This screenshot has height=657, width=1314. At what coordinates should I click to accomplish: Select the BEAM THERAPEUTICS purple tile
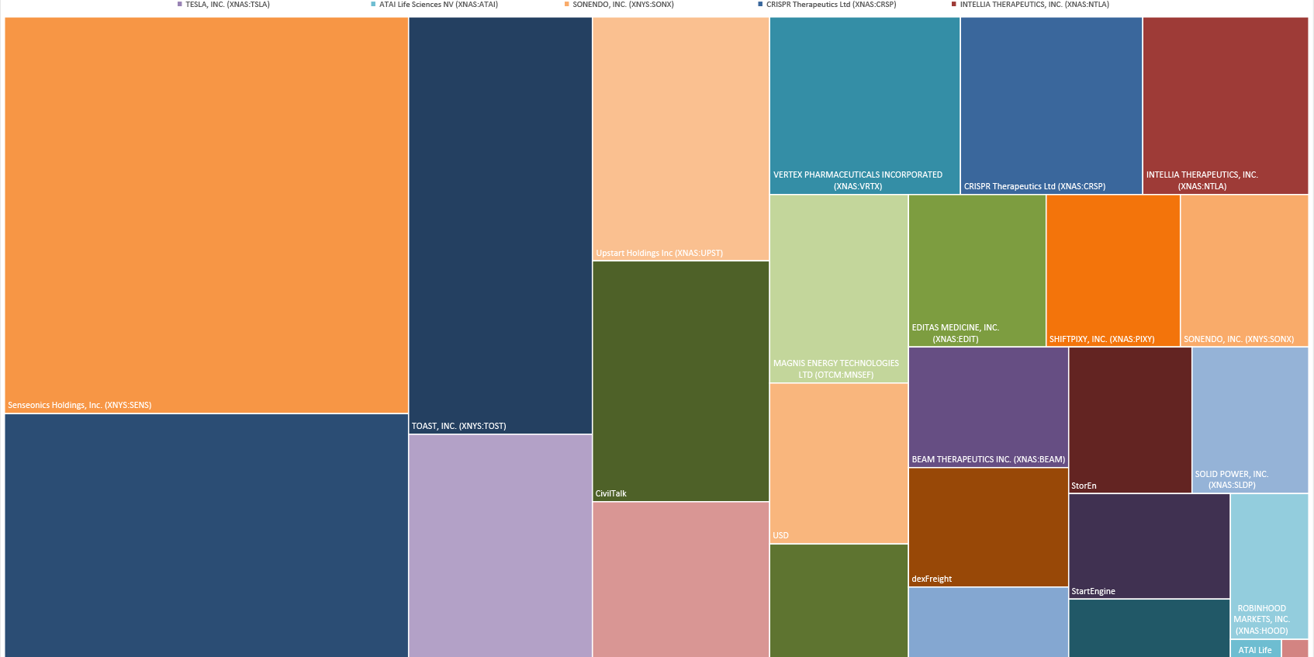pyautogui.click(x=987, y=406)
